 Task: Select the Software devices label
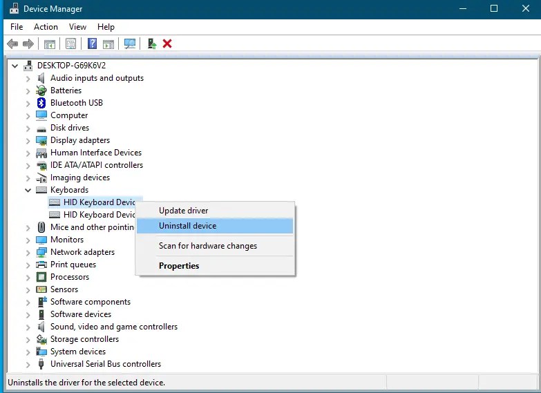pos(81,314)
